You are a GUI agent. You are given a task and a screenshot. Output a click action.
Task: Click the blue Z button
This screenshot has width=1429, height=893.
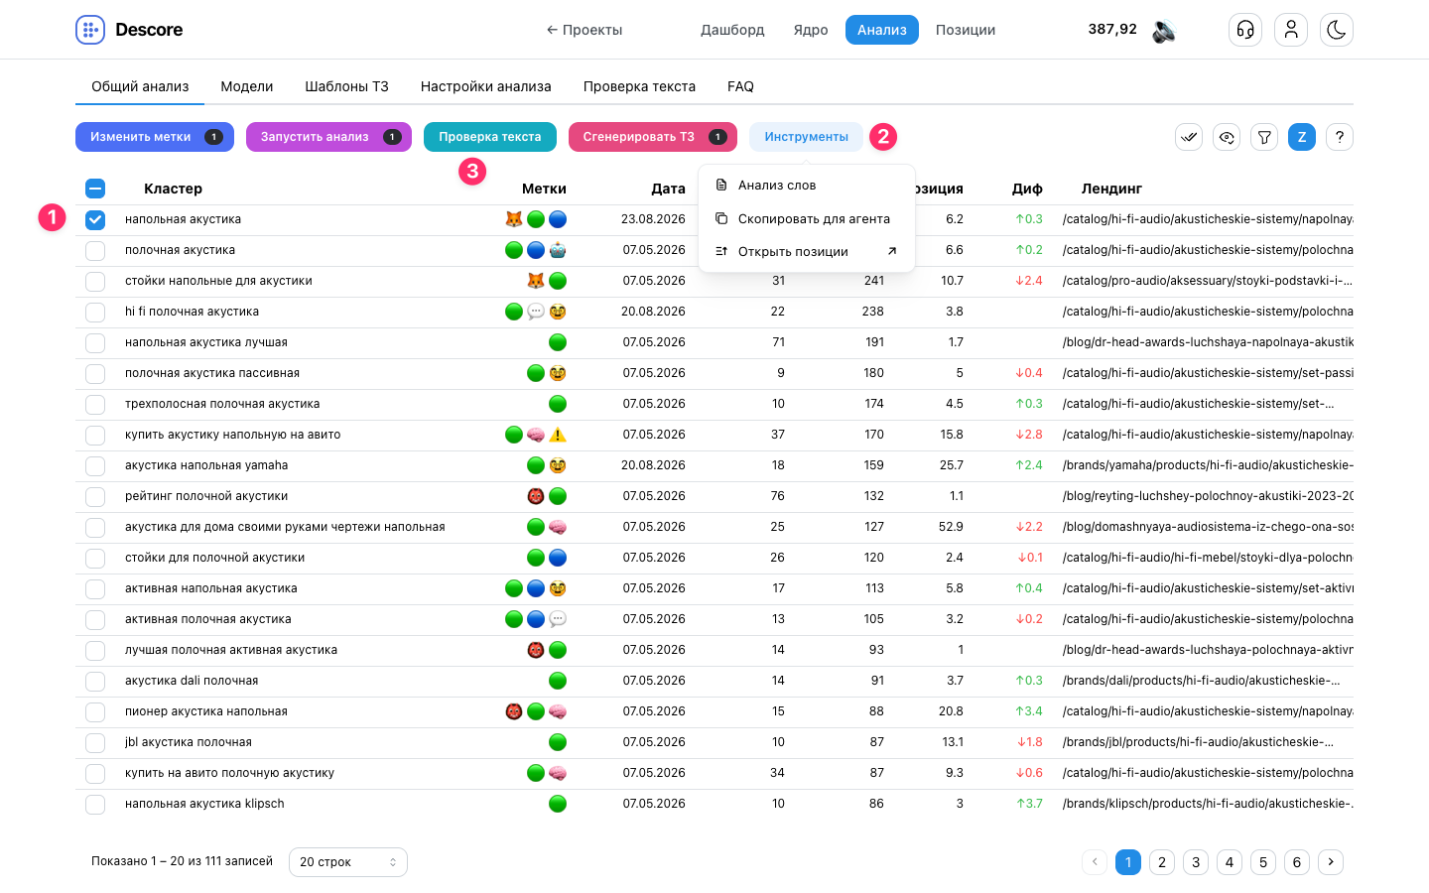pyautogui.click(x=1302, y=137)
